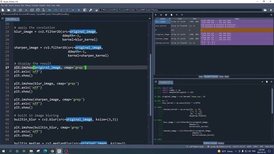Switch to the Plots pane tab
The height and width of the screenshot is (154, 274).
tap(221, 77)
